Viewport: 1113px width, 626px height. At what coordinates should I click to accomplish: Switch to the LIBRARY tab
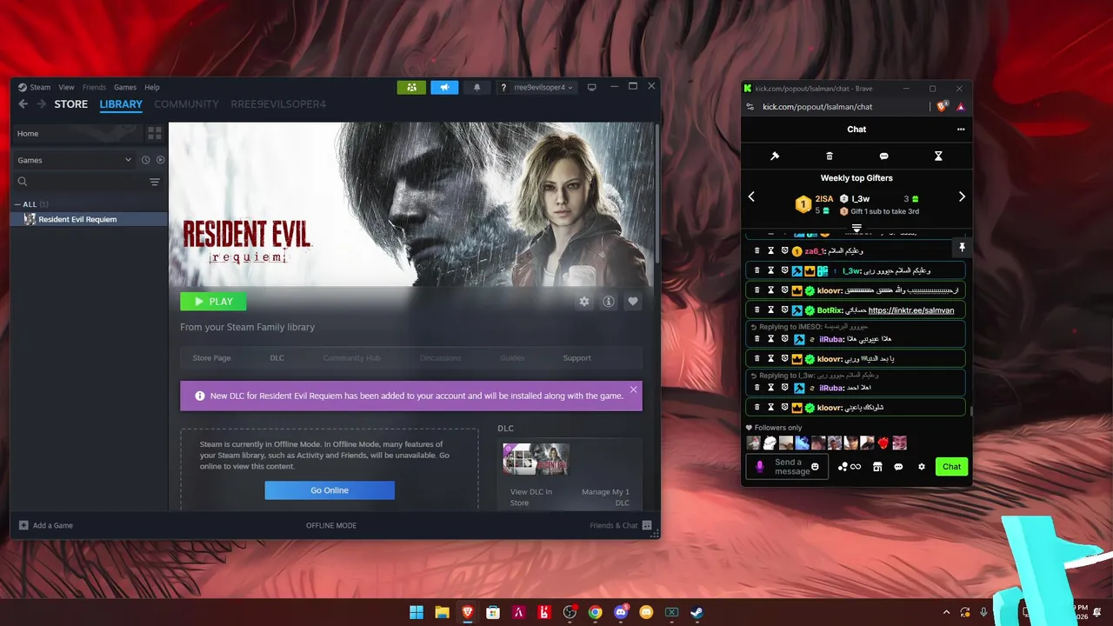(x=121, y=104)
